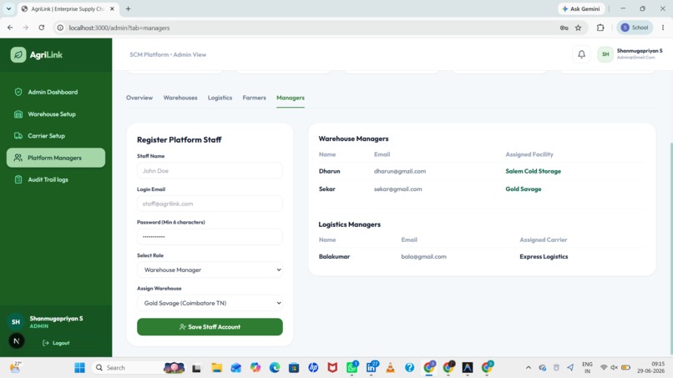Go back with browser back arrow
673x378 pixels.
[10, 28]
